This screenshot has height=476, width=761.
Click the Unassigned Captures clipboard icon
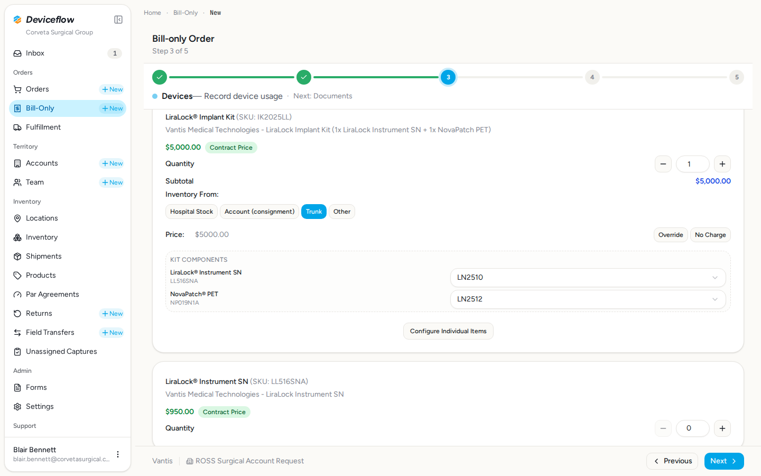(17, 352)
